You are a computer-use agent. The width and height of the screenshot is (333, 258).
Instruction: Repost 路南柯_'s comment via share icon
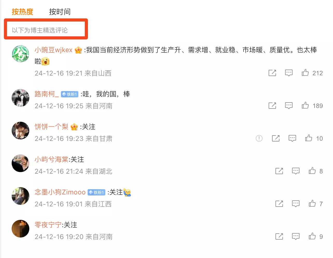tap(272, 106)
